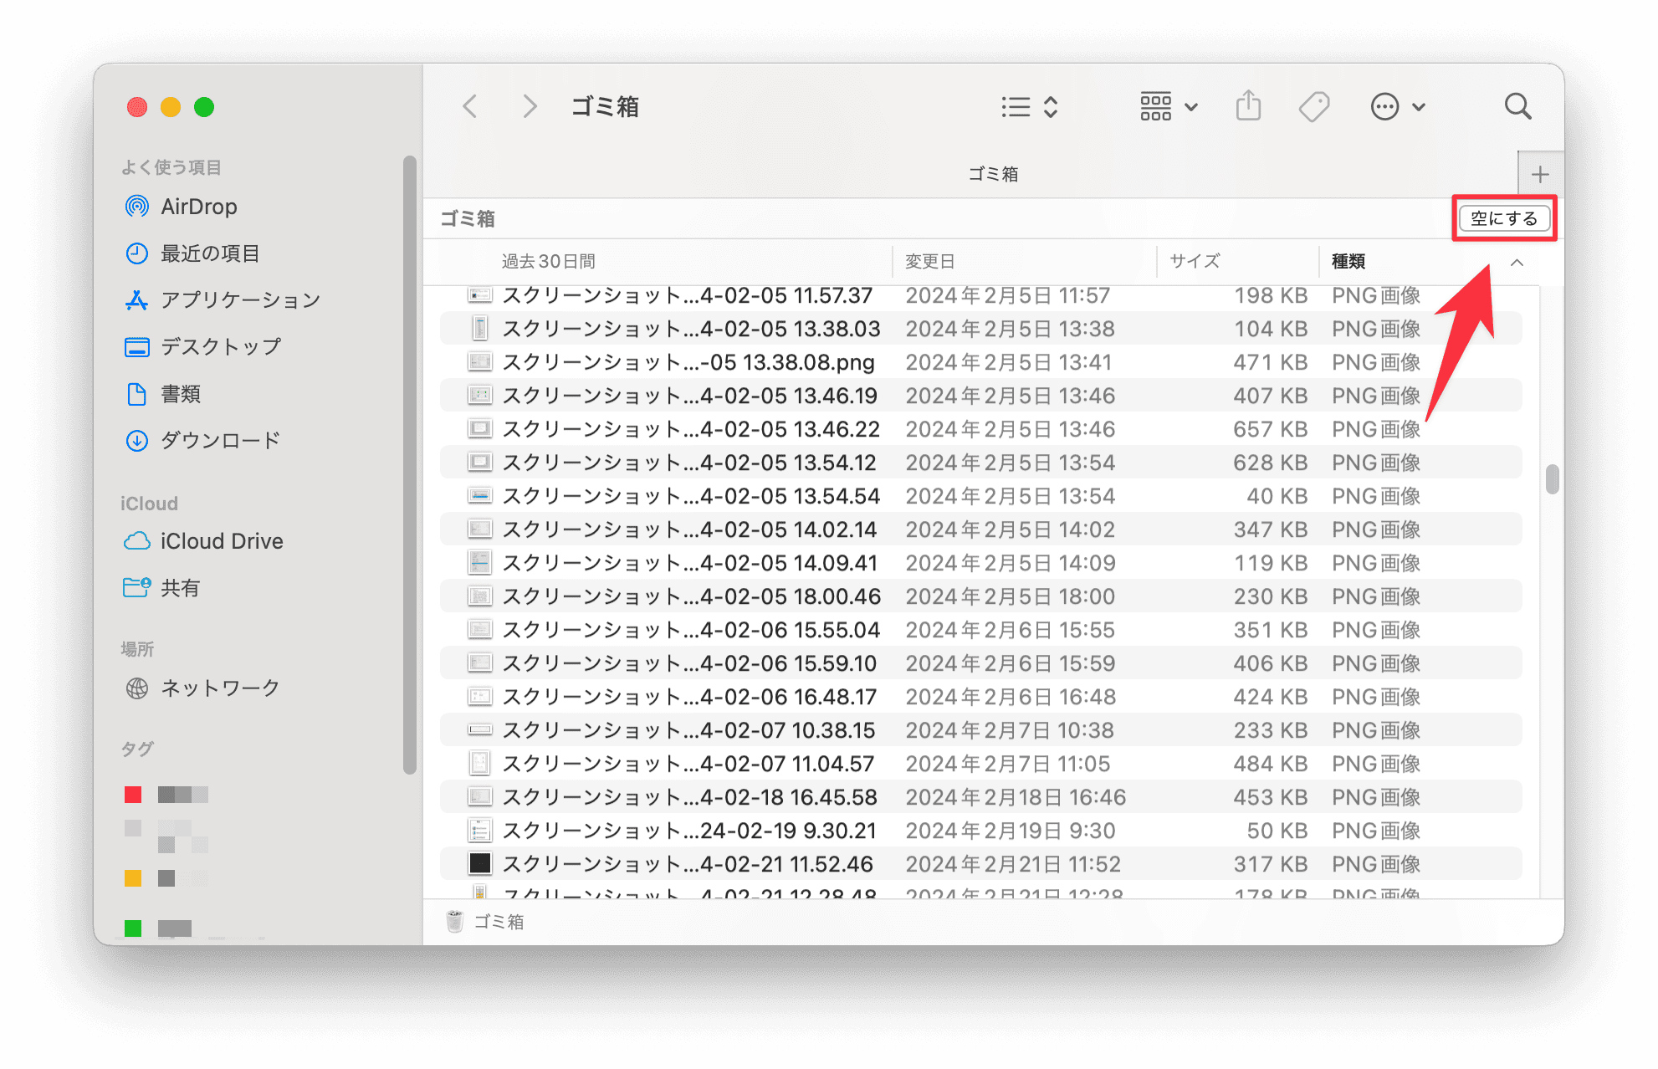
Task: Open AirDrop in the sidebar
Action: 182,207
